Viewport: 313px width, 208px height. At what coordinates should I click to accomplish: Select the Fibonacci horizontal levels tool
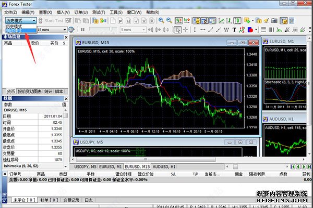point(263,30)
